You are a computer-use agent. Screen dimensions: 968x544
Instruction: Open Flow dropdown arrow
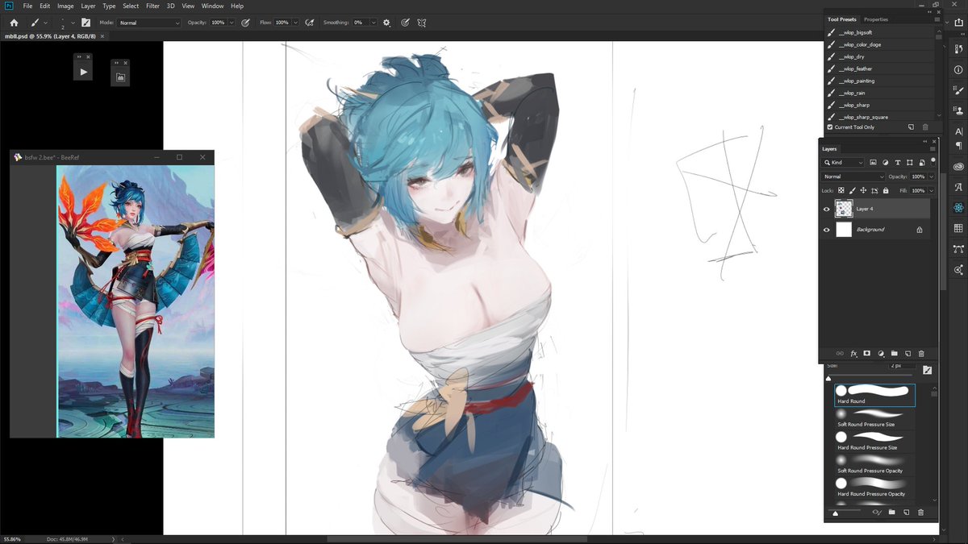(296, 23)
